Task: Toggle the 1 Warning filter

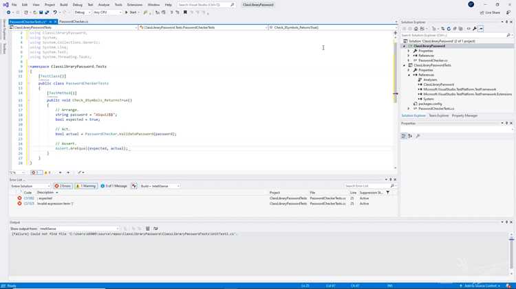Action: pos(86,186)
